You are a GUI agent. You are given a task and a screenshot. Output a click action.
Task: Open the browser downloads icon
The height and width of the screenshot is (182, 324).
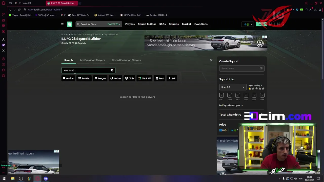click(x=315, y=10)
